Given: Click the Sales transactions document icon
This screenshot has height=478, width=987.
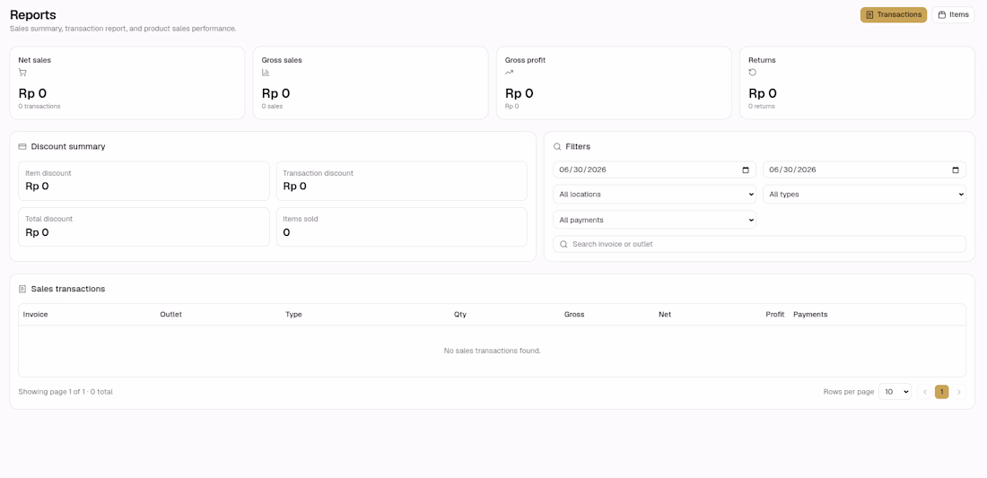Looking at the screenshot, I should 22,290.
